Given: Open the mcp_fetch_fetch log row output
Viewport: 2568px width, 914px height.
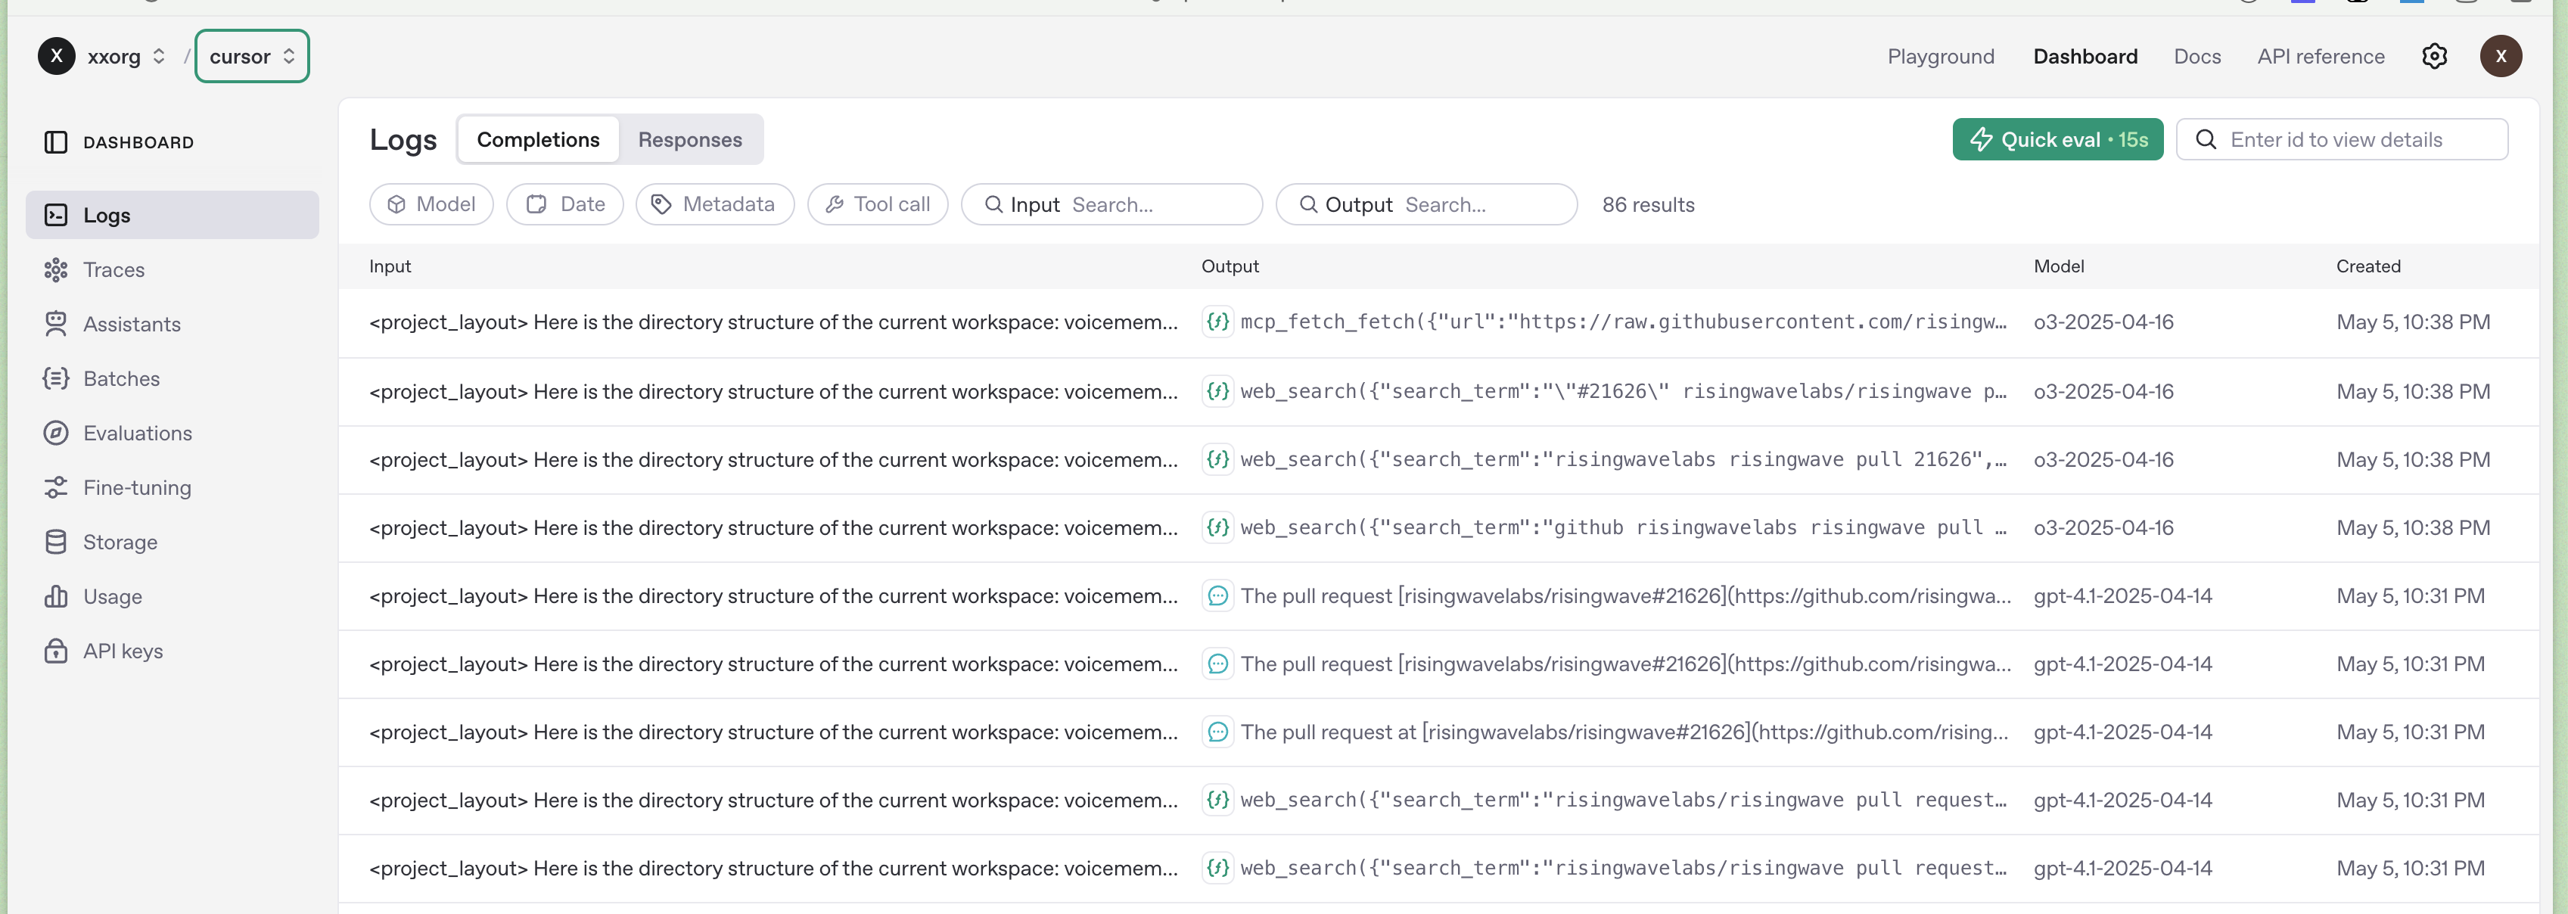Looking at the screenshot, I should 1623,322.
